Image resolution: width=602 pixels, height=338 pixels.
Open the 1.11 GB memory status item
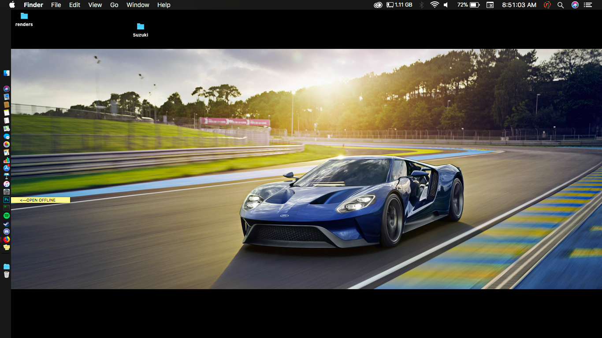coord(399,5)
